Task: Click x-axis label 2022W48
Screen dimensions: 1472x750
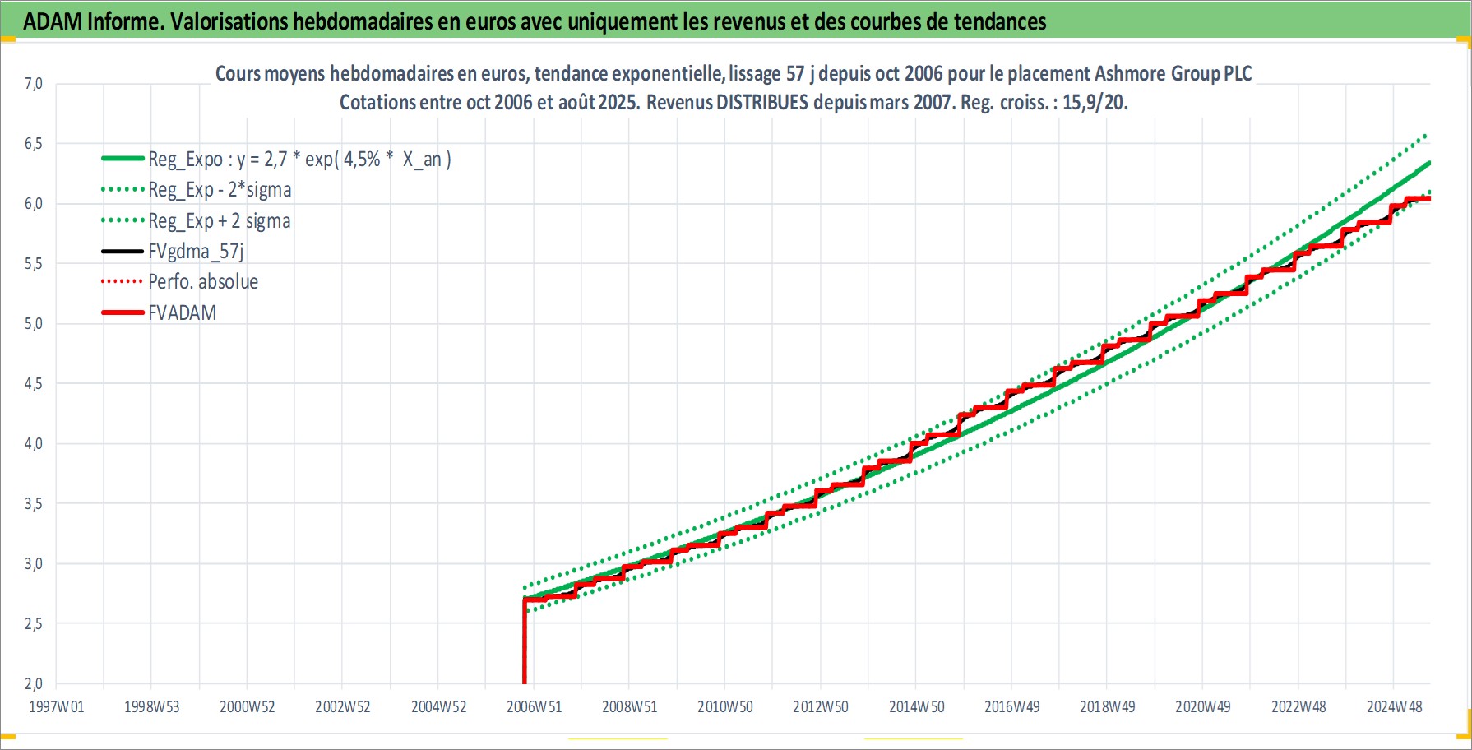Action: [x=1299, y=706]
